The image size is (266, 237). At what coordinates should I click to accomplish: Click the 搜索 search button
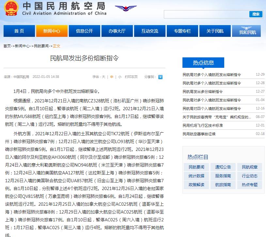[256, 14]
